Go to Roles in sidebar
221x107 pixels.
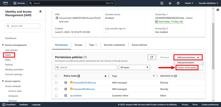(x=8, y=60)
